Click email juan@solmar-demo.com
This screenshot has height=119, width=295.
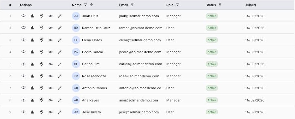coord(139,16)
